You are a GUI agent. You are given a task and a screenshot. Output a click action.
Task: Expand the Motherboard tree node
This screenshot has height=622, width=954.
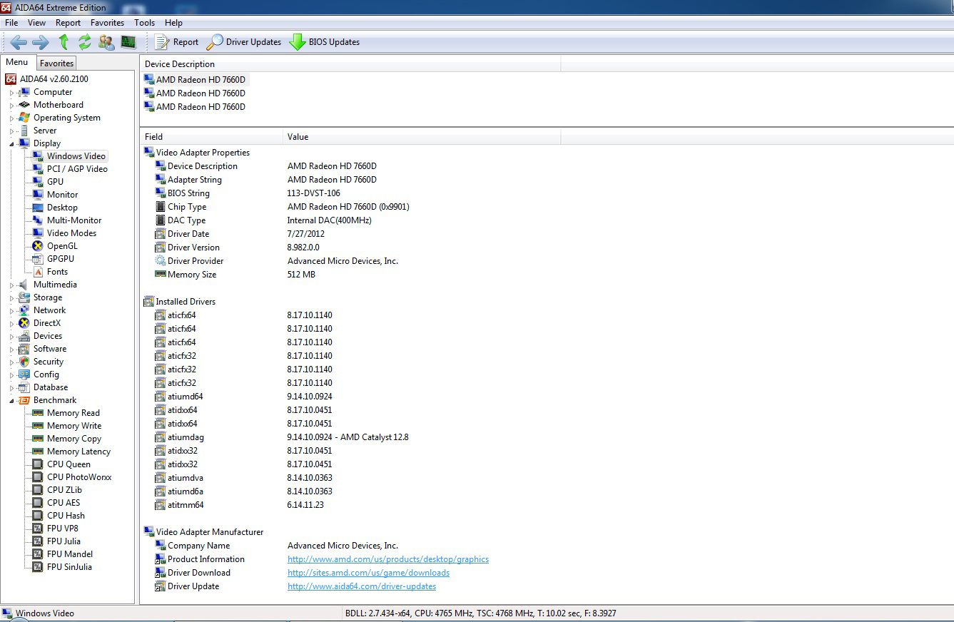pyautogui.click(x=11, y=105)
